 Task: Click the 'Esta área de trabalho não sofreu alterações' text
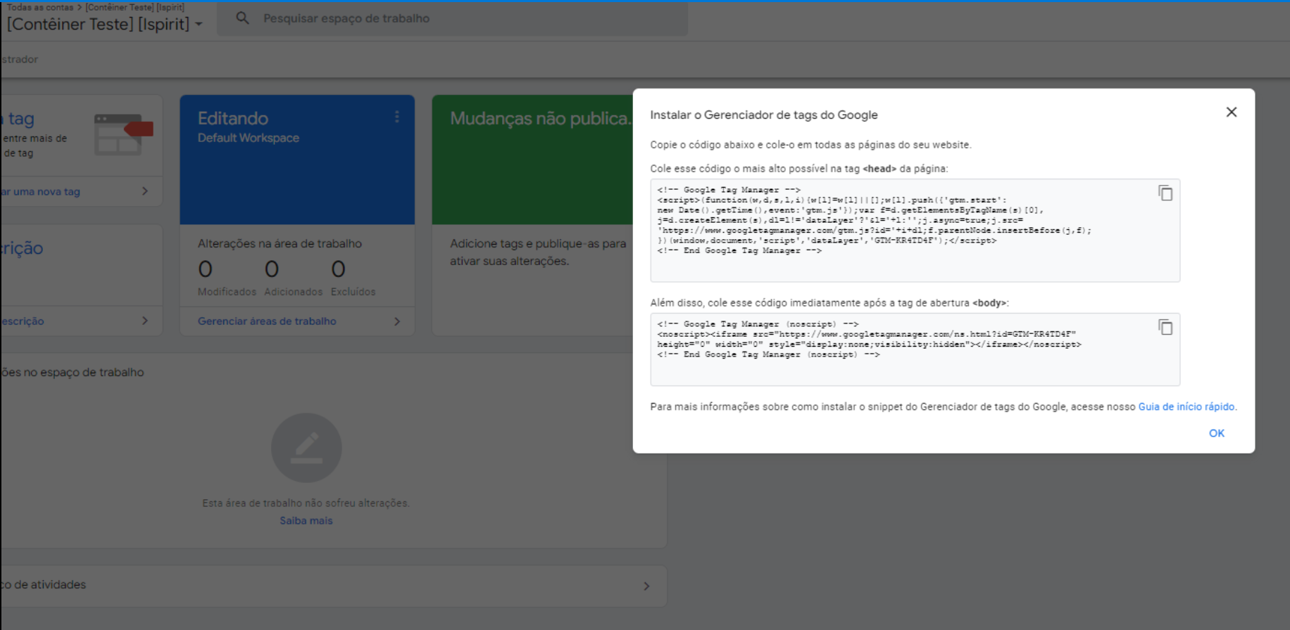coord(306,503)
